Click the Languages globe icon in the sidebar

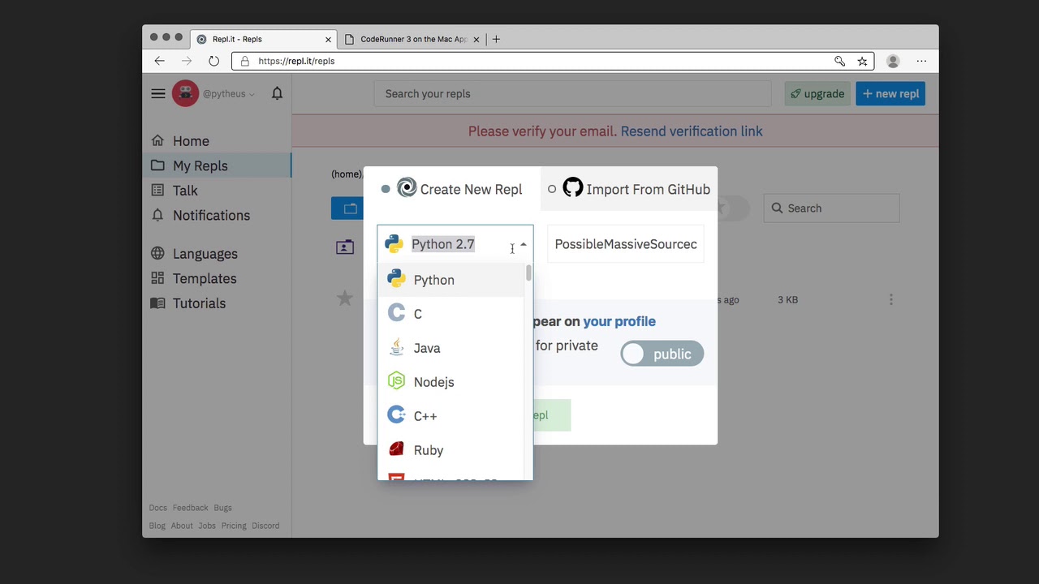157,253
